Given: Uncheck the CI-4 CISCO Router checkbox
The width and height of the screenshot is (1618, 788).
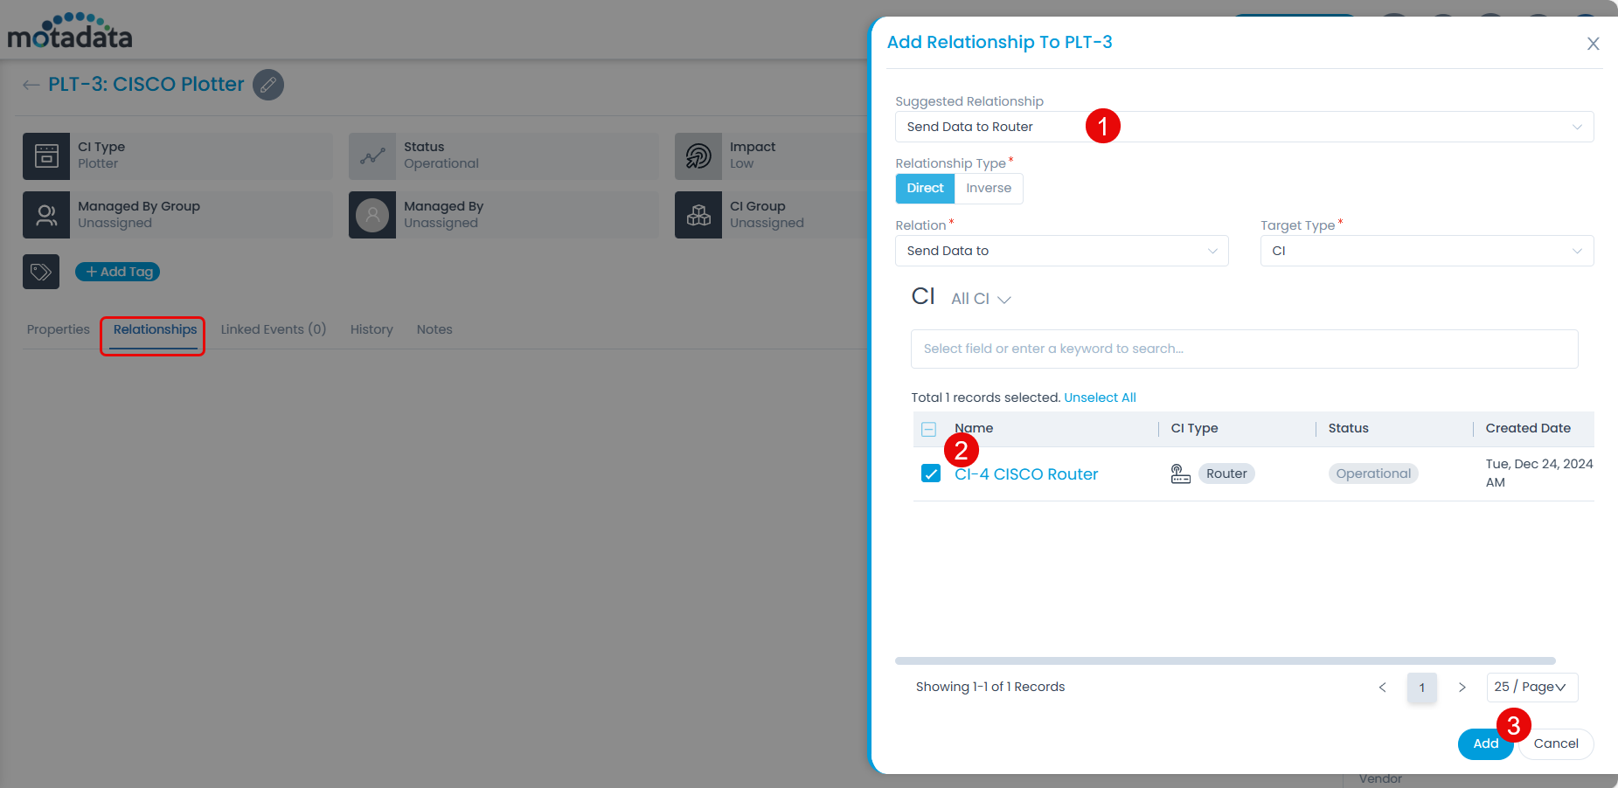Looking at the screenshot, I should 931,473.
